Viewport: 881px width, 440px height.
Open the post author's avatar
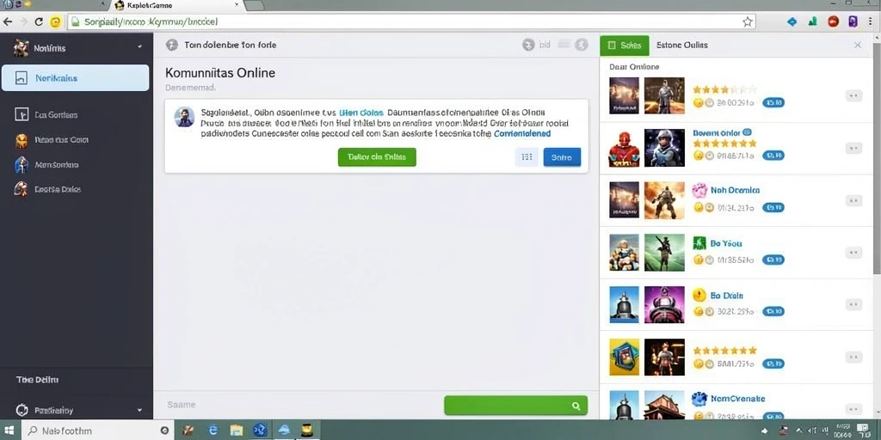[x=184, y=117]
